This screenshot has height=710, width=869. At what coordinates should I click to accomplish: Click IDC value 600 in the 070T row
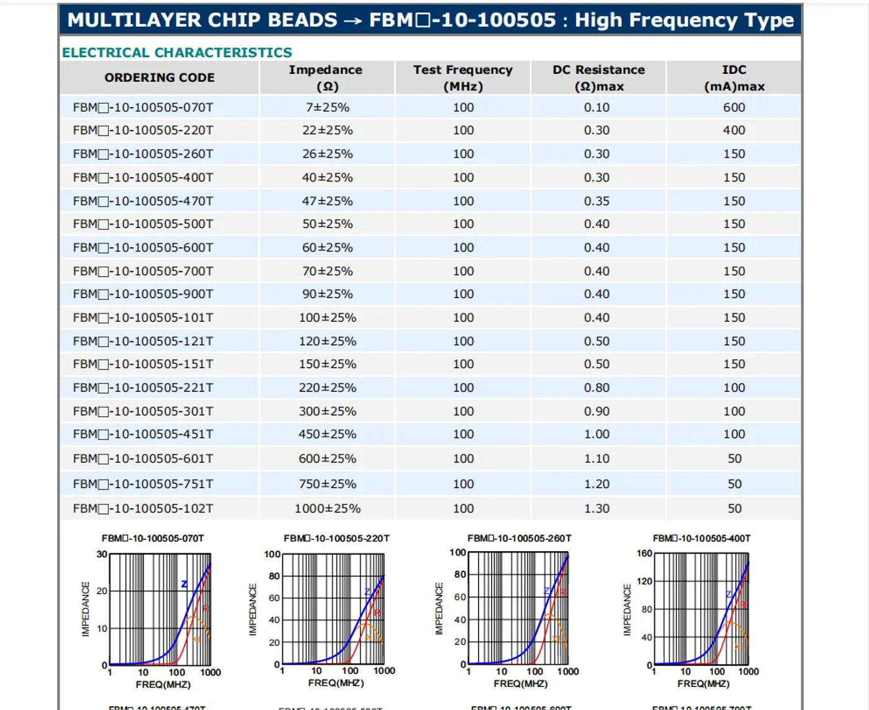click(x=734, y=107)
